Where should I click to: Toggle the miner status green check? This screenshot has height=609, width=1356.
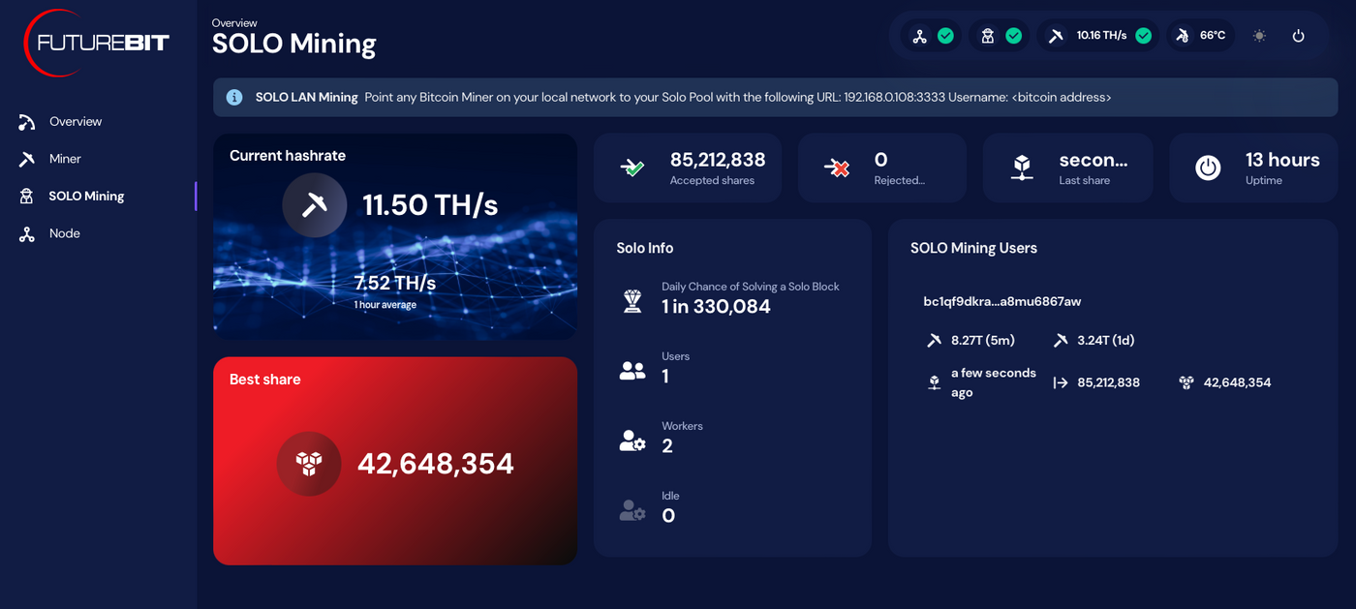[1015, 35]
